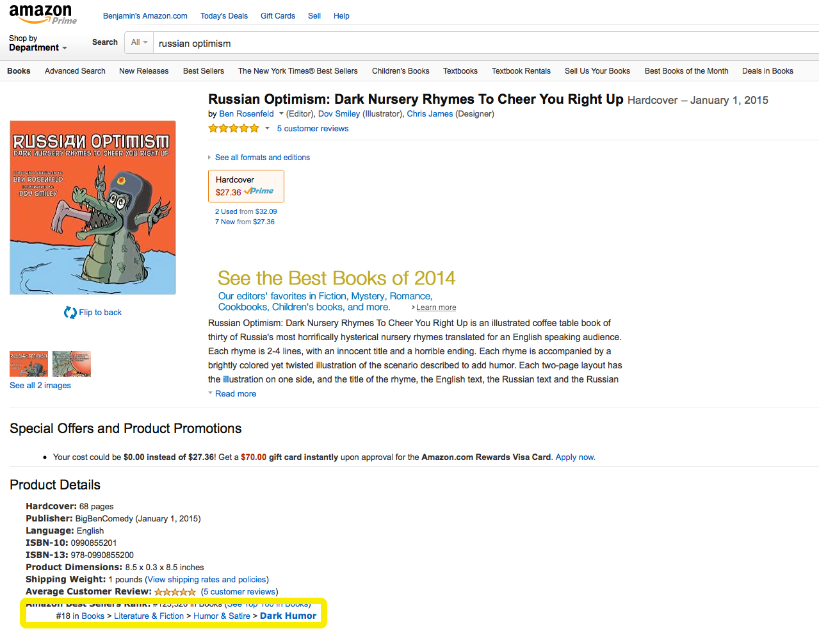Click the Amazon Prime logo
Screen dimensions: 819x631
(x=42, y=13)
